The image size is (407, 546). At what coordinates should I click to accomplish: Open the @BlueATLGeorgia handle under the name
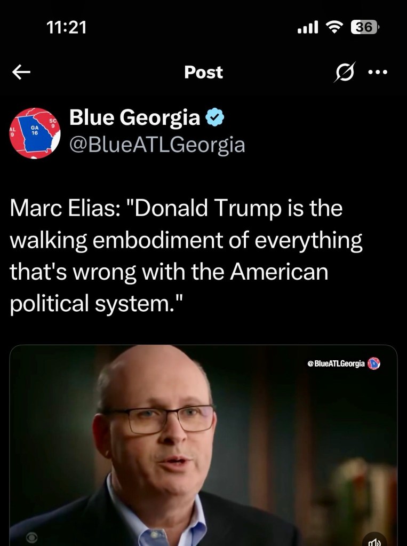point(157,145)
